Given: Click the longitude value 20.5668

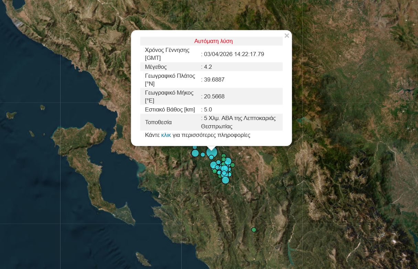Looking at the screenshot, I should [x=214, y=96].
